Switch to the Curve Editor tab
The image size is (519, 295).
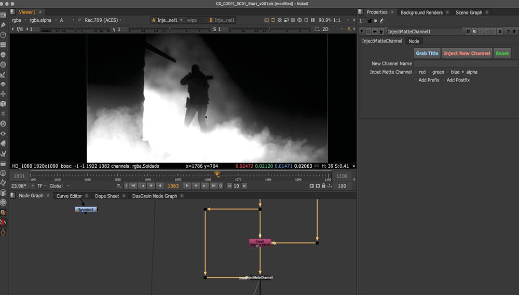(69, 196)
